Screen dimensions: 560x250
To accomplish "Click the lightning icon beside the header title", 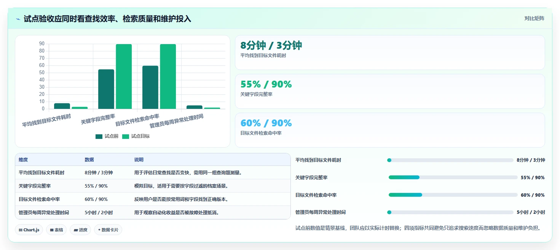I will (18, 19).
